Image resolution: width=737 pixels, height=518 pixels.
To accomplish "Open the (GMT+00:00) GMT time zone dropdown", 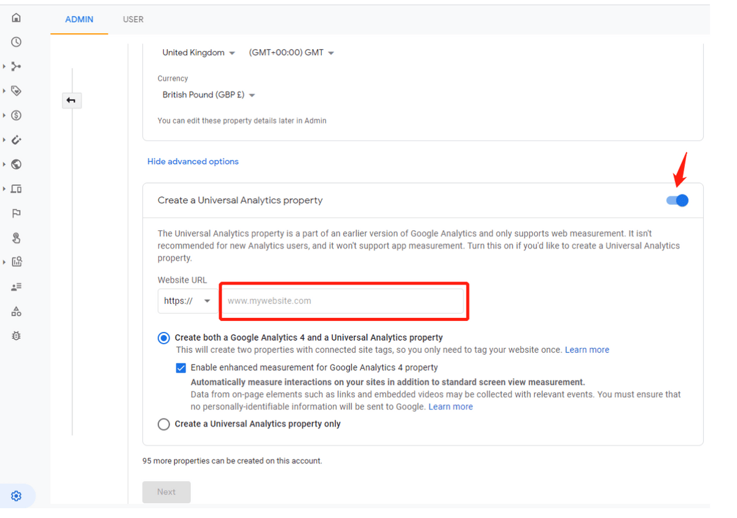I will tap(291, 53).
